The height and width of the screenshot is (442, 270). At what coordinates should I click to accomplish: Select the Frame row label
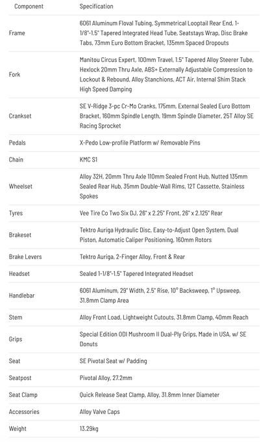17,33
